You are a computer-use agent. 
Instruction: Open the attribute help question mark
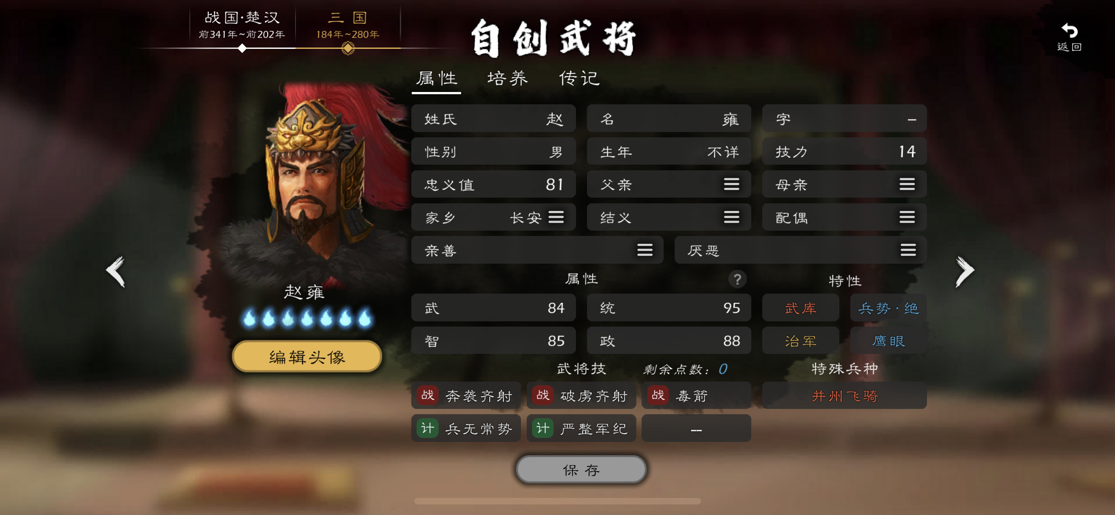[737, 279]
